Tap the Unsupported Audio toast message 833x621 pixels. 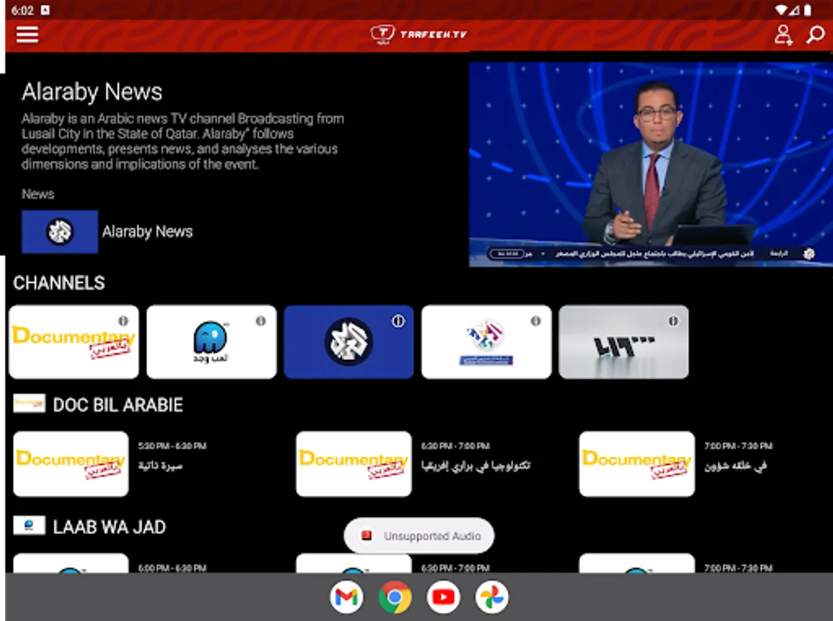(419, 535)
